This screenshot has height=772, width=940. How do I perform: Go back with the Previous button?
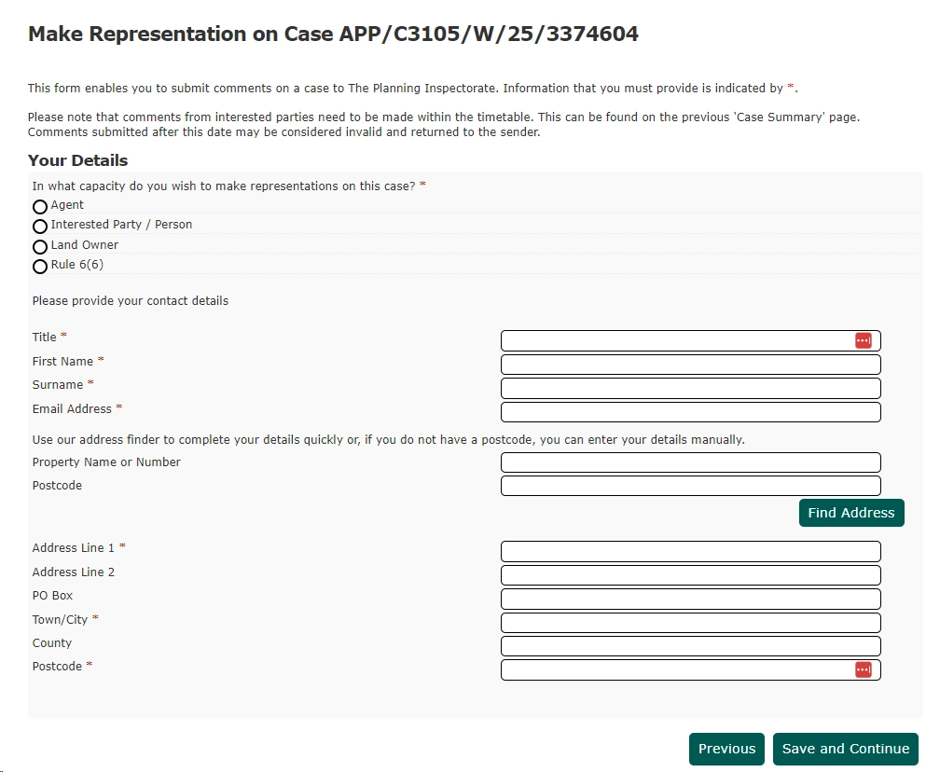(726, 750)
